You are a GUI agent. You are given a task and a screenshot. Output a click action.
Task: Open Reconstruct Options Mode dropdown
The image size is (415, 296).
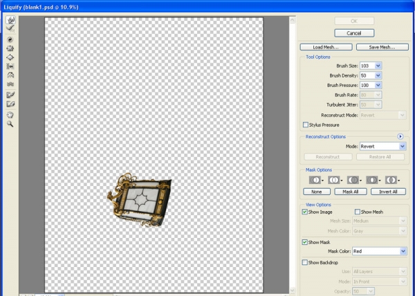(x=382, y=147)
